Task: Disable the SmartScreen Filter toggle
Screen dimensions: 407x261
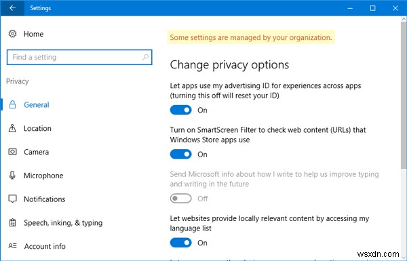Action: (180, 154)
